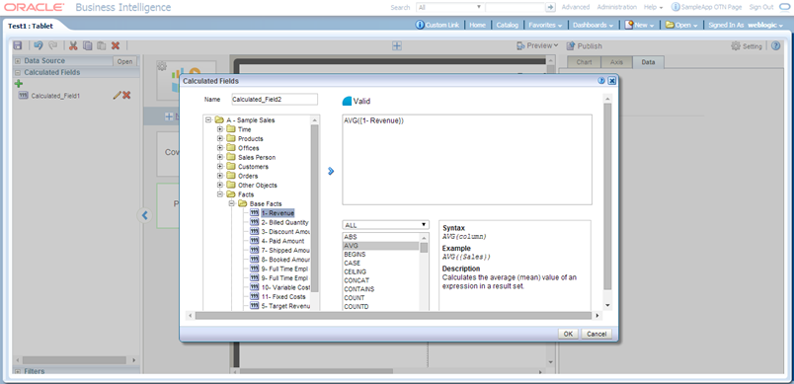Click the dialog help question icon

tap(601, 81)
